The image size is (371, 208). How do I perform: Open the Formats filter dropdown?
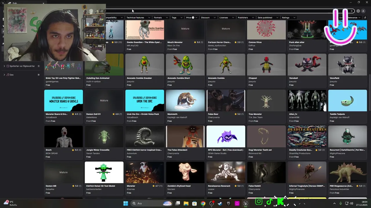pos(161,18)
